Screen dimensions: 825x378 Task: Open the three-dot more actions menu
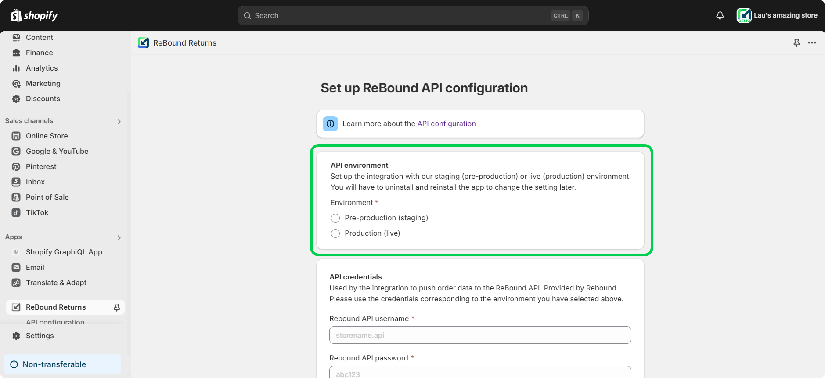coord(812,42)
